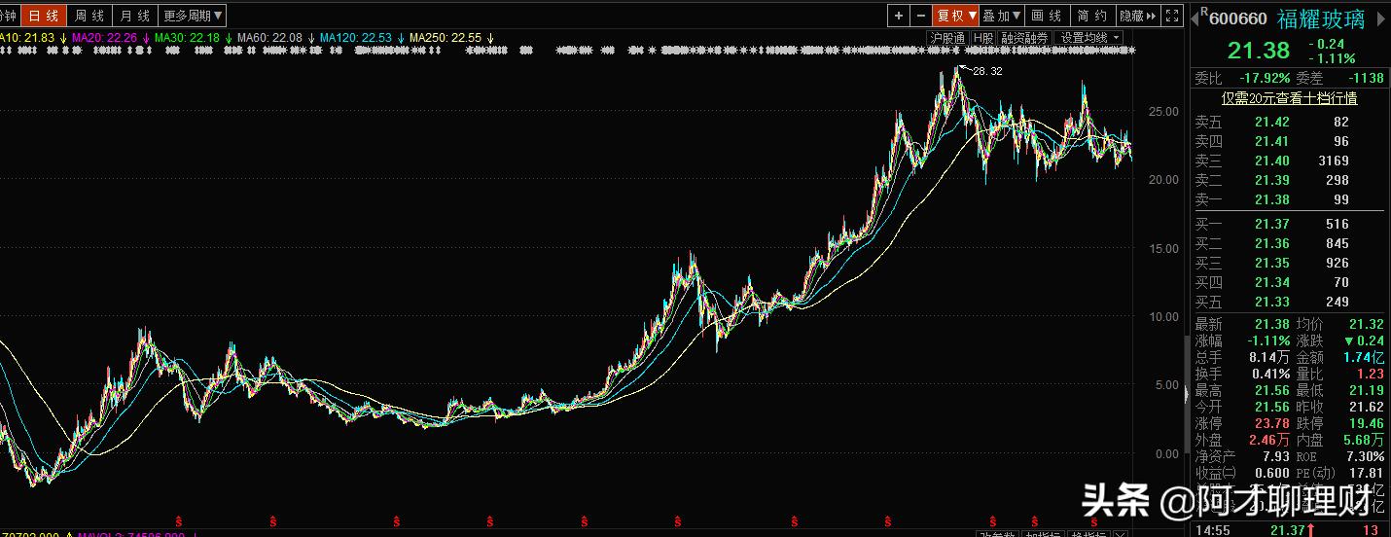The width and height of the screenshot is (1391, 537).
Task: Click the ROE value 7.30%
Action: (x=1366, y=456)
